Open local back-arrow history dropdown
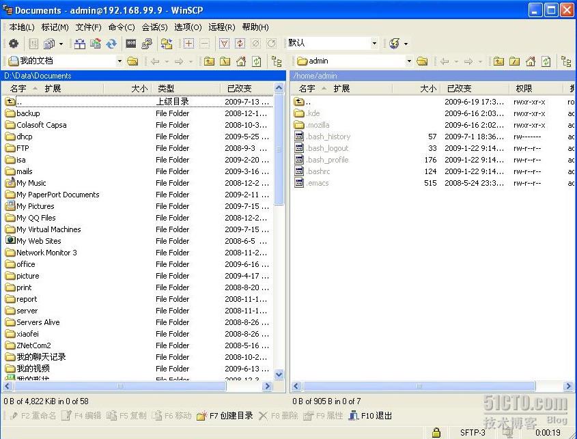 coord(167,61)
